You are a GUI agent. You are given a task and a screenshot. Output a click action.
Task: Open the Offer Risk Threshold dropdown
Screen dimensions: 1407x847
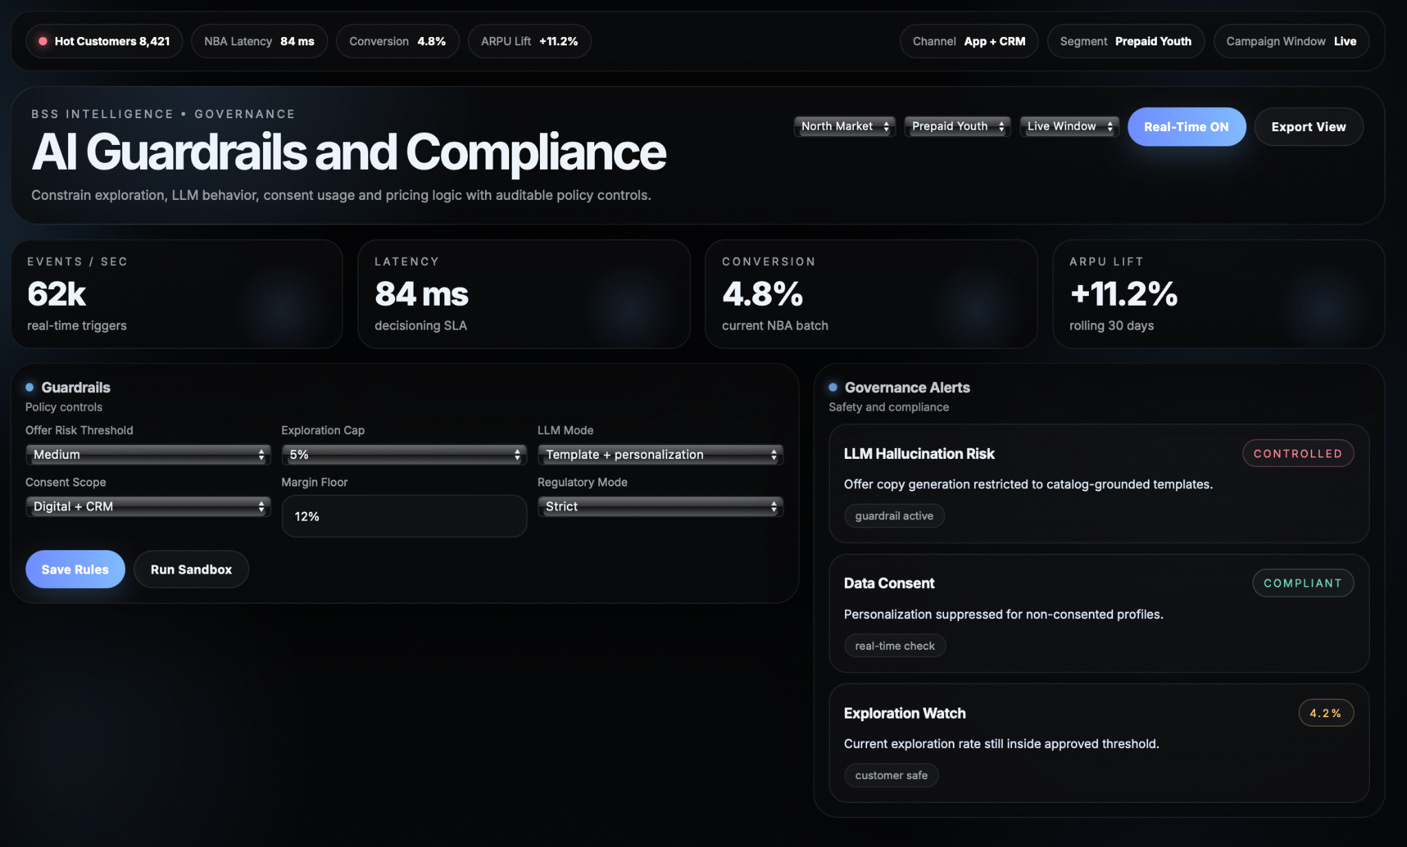[x=148, y=454]
